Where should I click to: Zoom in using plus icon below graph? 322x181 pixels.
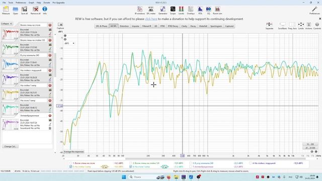[316, 152]
